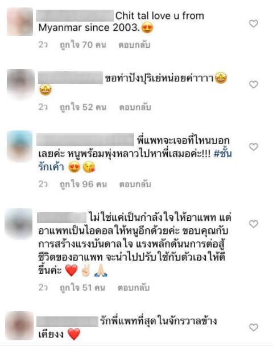This screenshot has height=346, width=273.
Task: Open avatar next to the ไอดอล comment
Action: pos(19,224)
